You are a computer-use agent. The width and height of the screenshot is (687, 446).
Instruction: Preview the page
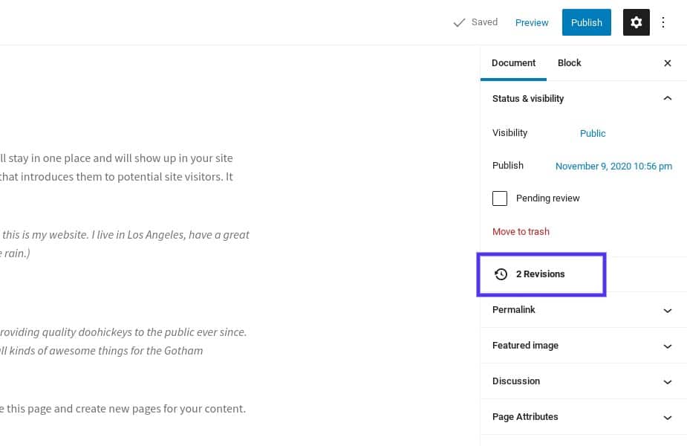click(532, 22)
